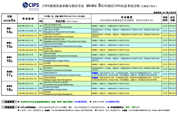Click the code cell PD4
Screen dimensions: 178x113
click(x=41, y=50)
